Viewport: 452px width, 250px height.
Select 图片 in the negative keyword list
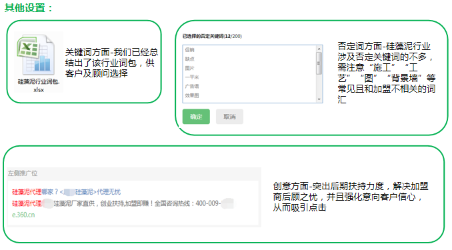pyautogui.click(x=190, y=69)
